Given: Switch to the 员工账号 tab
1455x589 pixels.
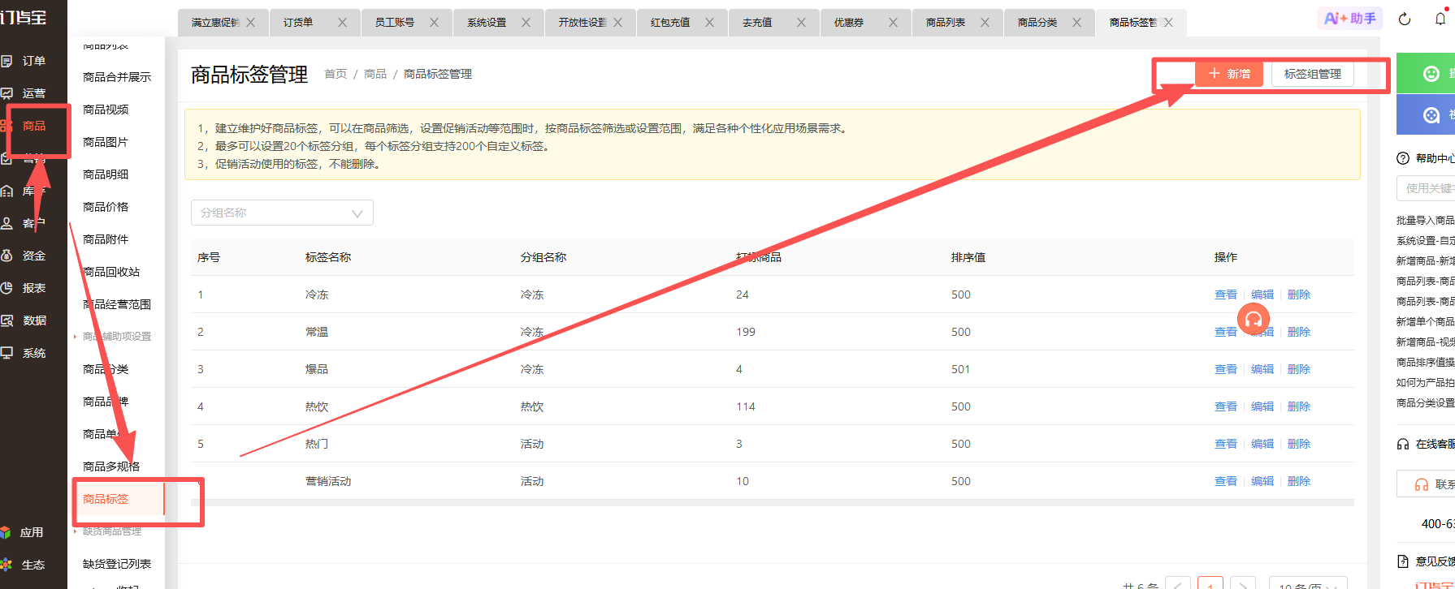Looking at the screenshot, I should coord(395,23).
